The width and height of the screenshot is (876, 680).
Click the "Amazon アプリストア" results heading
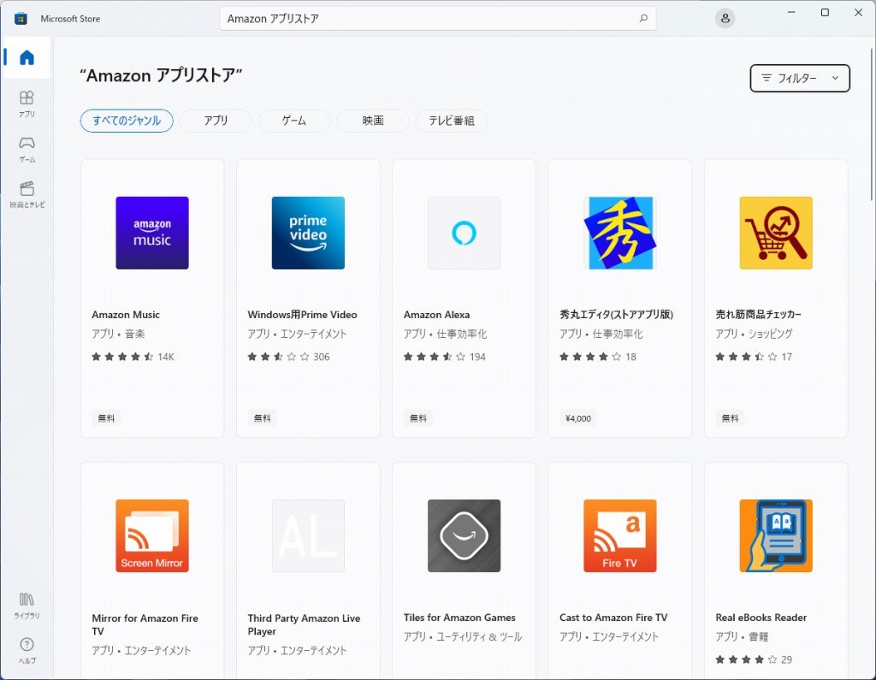161,75
